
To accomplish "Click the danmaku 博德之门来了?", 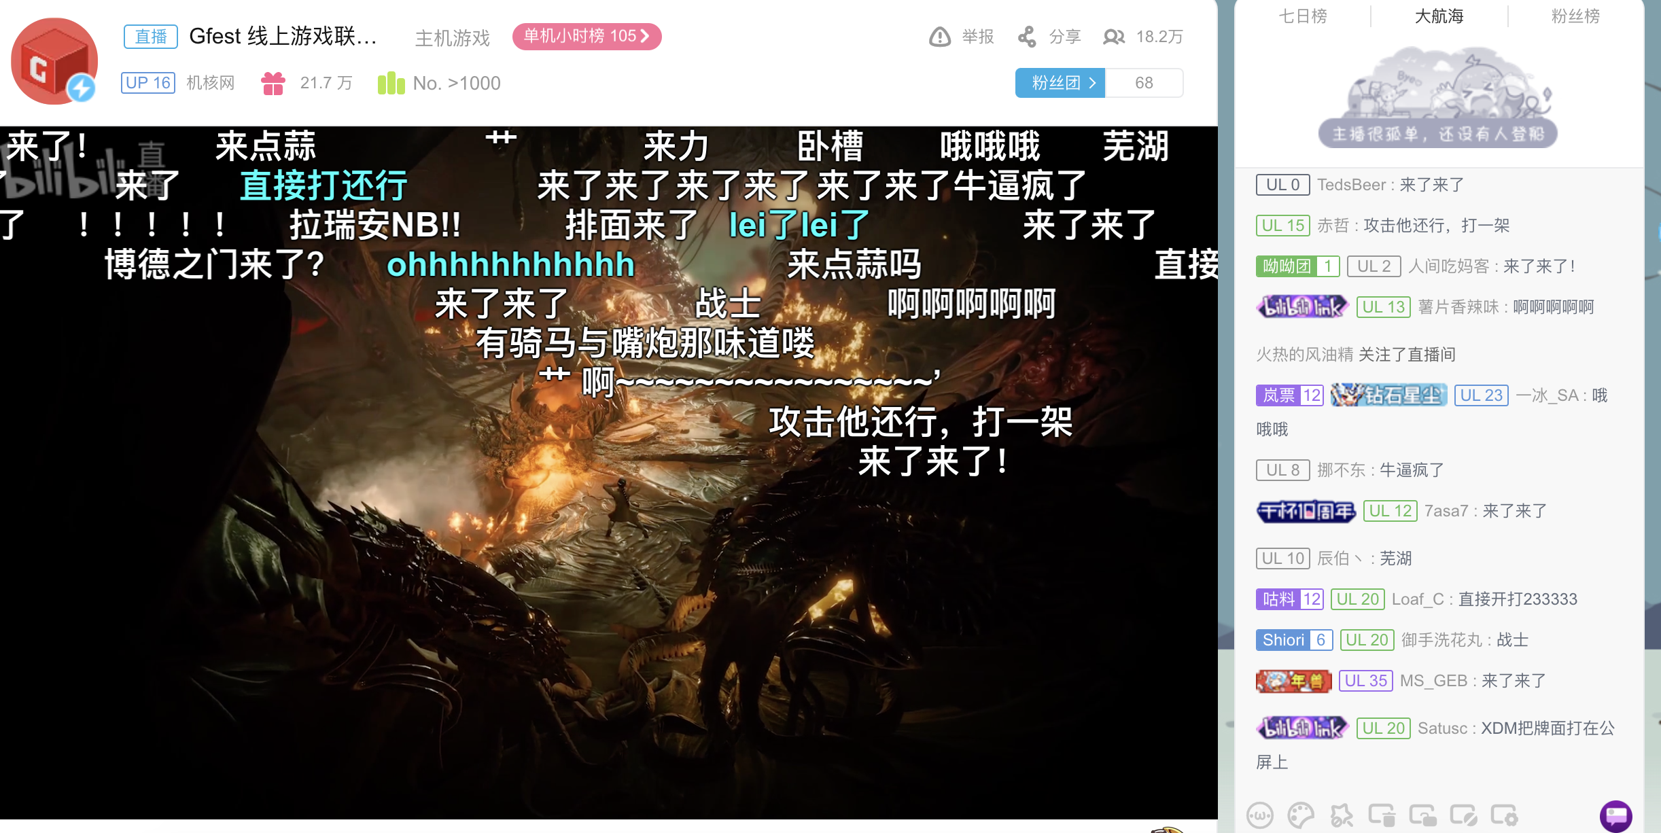I will coord(215,265).
